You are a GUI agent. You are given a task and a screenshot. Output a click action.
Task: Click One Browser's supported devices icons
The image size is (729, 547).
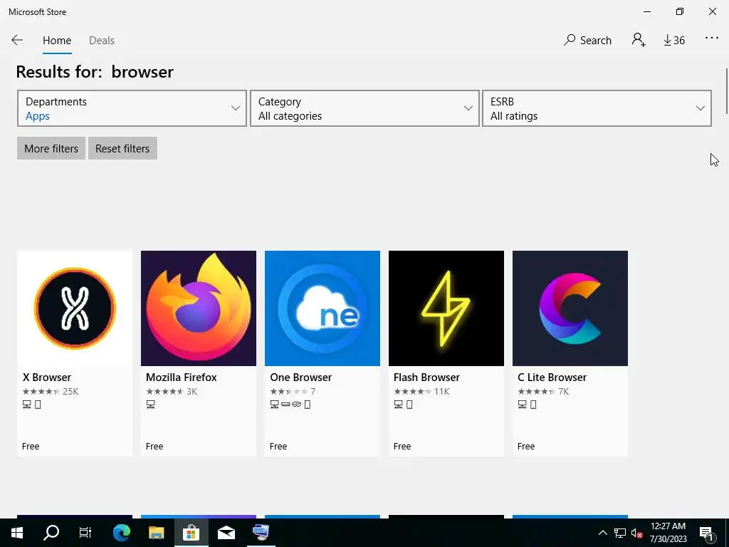(x=290, y=405)
